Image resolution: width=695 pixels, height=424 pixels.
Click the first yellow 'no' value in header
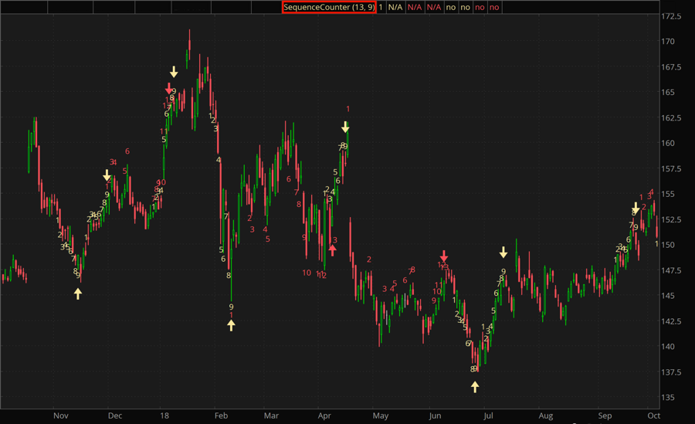click(x=451, y=7)
